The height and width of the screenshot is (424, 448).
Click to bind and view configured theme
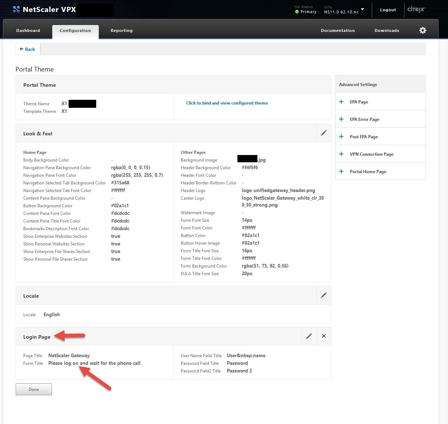pos(227,103)
